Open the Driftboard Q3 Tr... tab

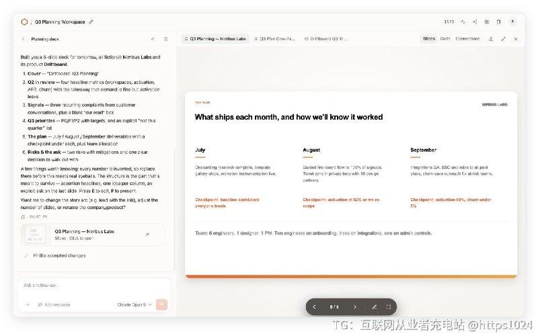pos(325,39)
